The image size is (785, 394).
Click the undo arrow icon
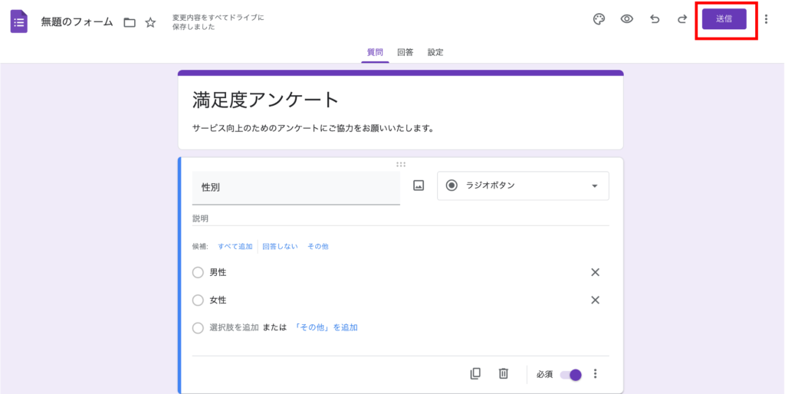pos(655,19)
